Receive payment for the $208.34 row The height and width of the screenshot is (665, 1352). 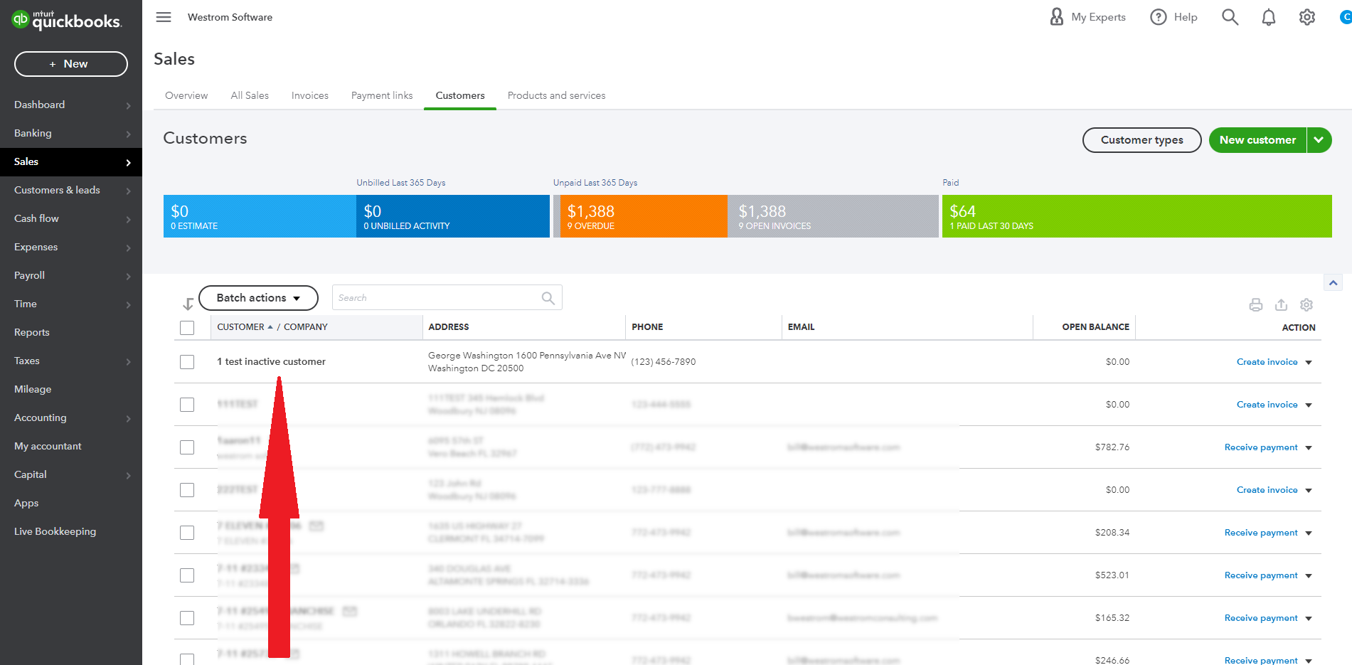1261,533
